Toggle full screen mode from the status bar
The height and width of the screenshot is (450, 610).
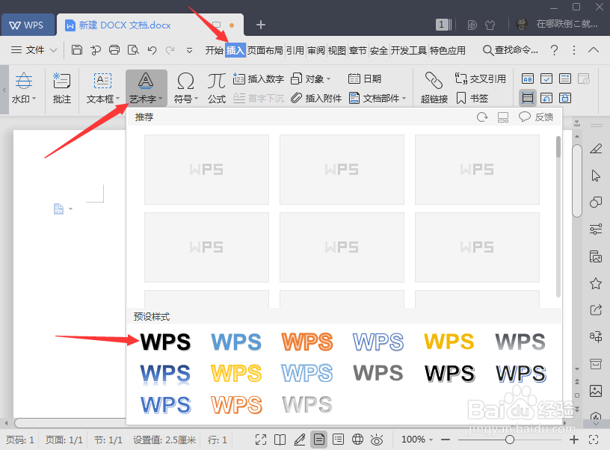tap(261, 440)
